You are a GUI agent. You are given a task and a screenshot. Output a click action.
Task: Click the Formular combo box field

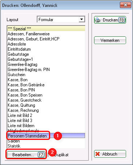(x=61, y=19)
